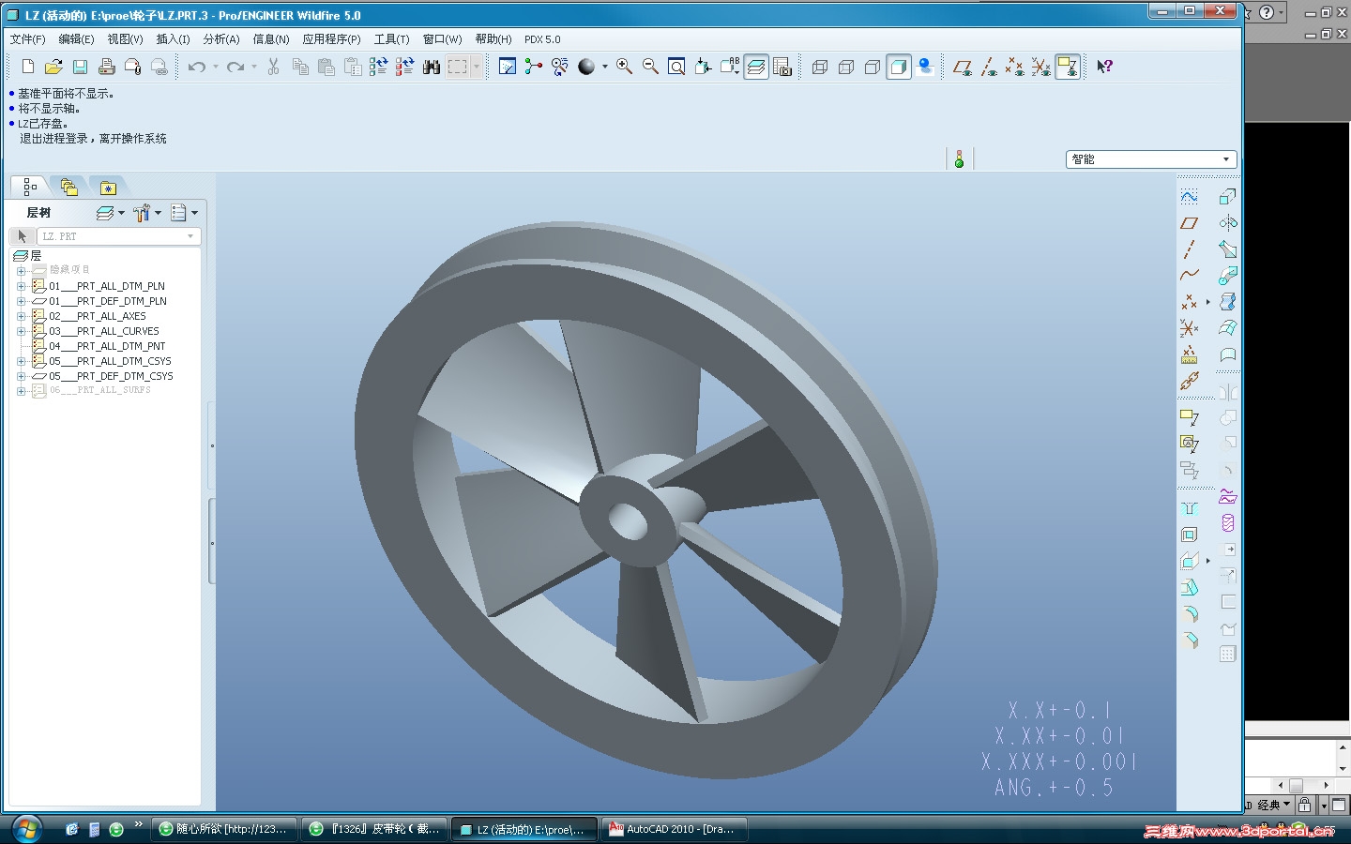The width and height of the screenshot is (1351, 844).
Task: Expand the 05___PRT_ALL_DTM_CSYS layer
Action: point(21,361)
